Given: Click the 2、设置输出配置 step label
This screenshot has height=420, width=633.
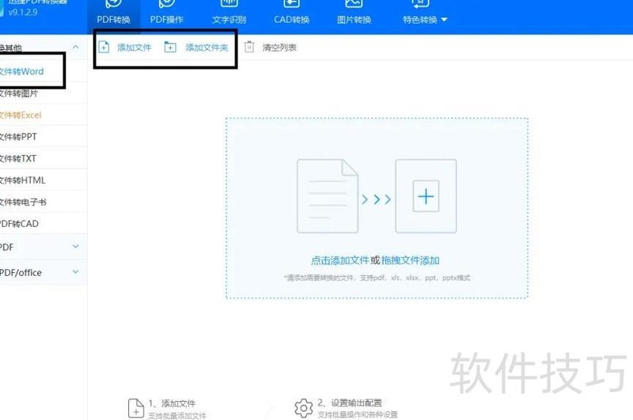Looking at the screenshot, I should 350,403.
